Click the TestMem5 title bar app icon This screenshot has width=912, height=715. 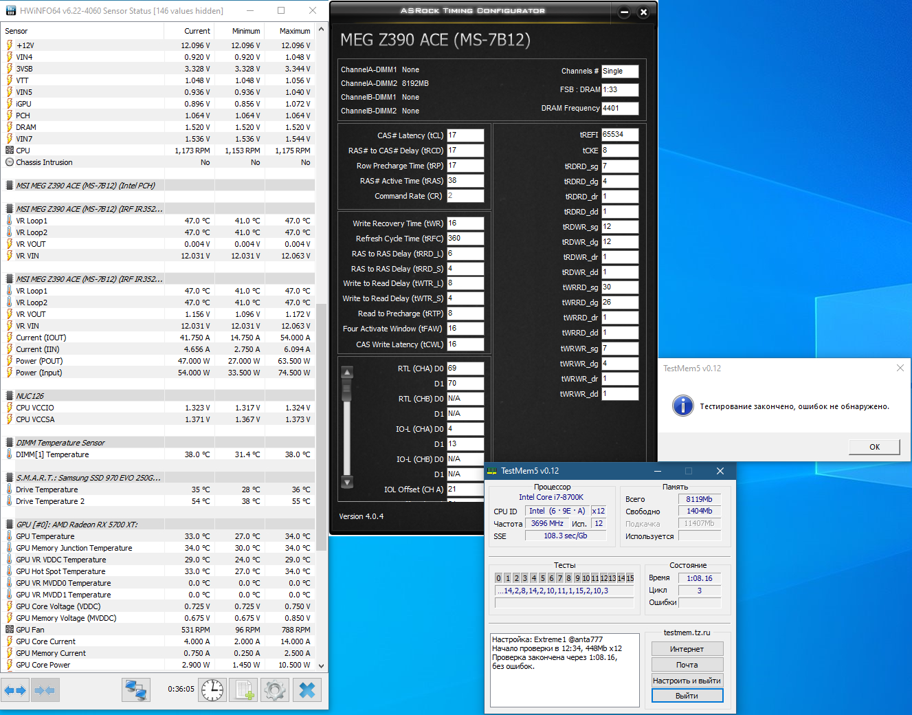pyautogui.click(x=492, y=471)
